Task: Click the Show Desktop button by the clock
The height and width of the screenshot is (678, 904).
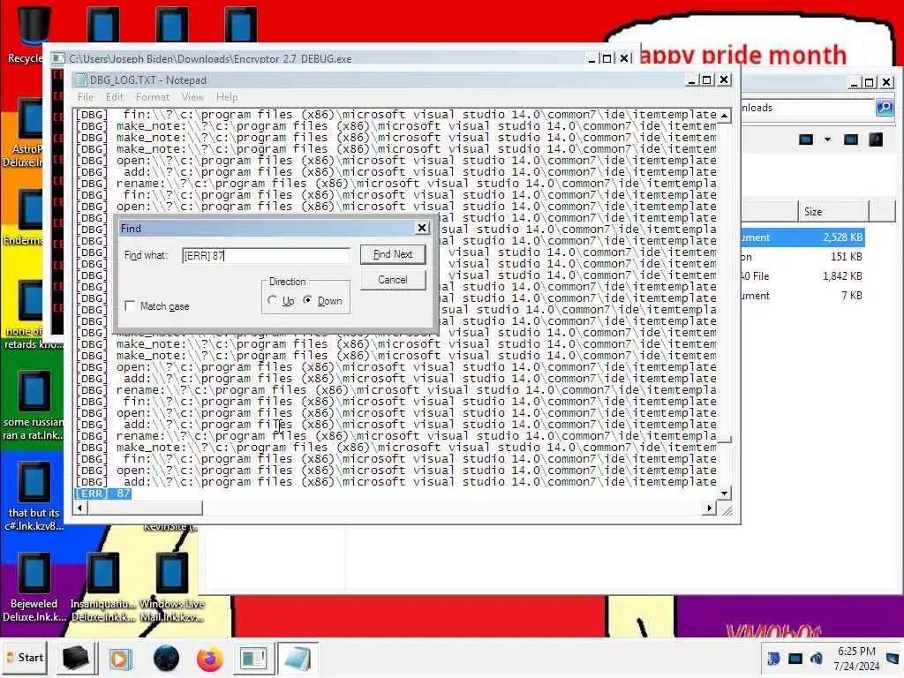Action: pos(893,658)
